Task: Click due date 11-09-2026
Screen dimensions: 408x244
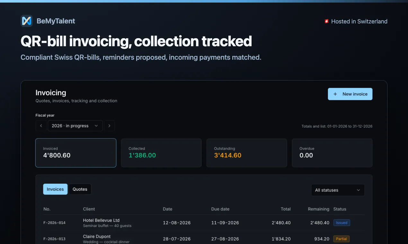Action: [x=225, y=223]
